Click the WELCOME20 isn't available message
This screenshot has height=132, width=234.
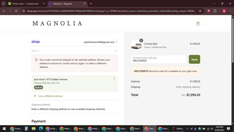[x=165, y=71]
